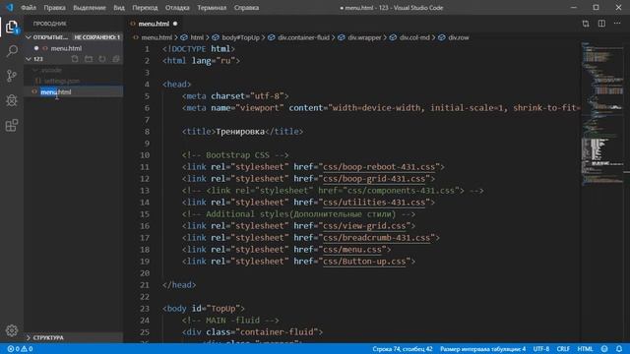Click css/Button-up.css link in code
The image size is (630, 354).
click(x=364, y=262)
